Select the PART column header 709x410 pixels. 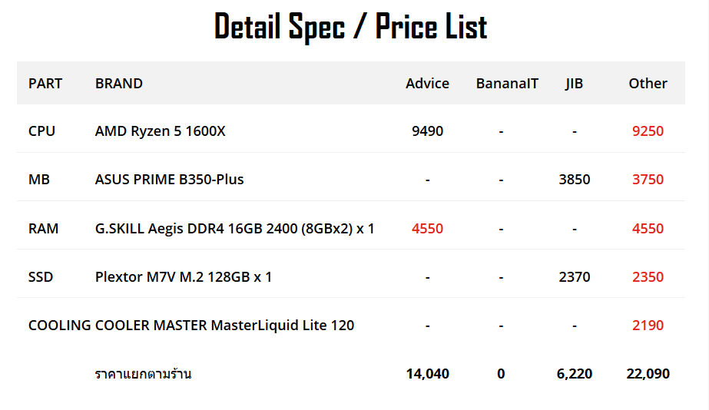[x=45, y=83]
